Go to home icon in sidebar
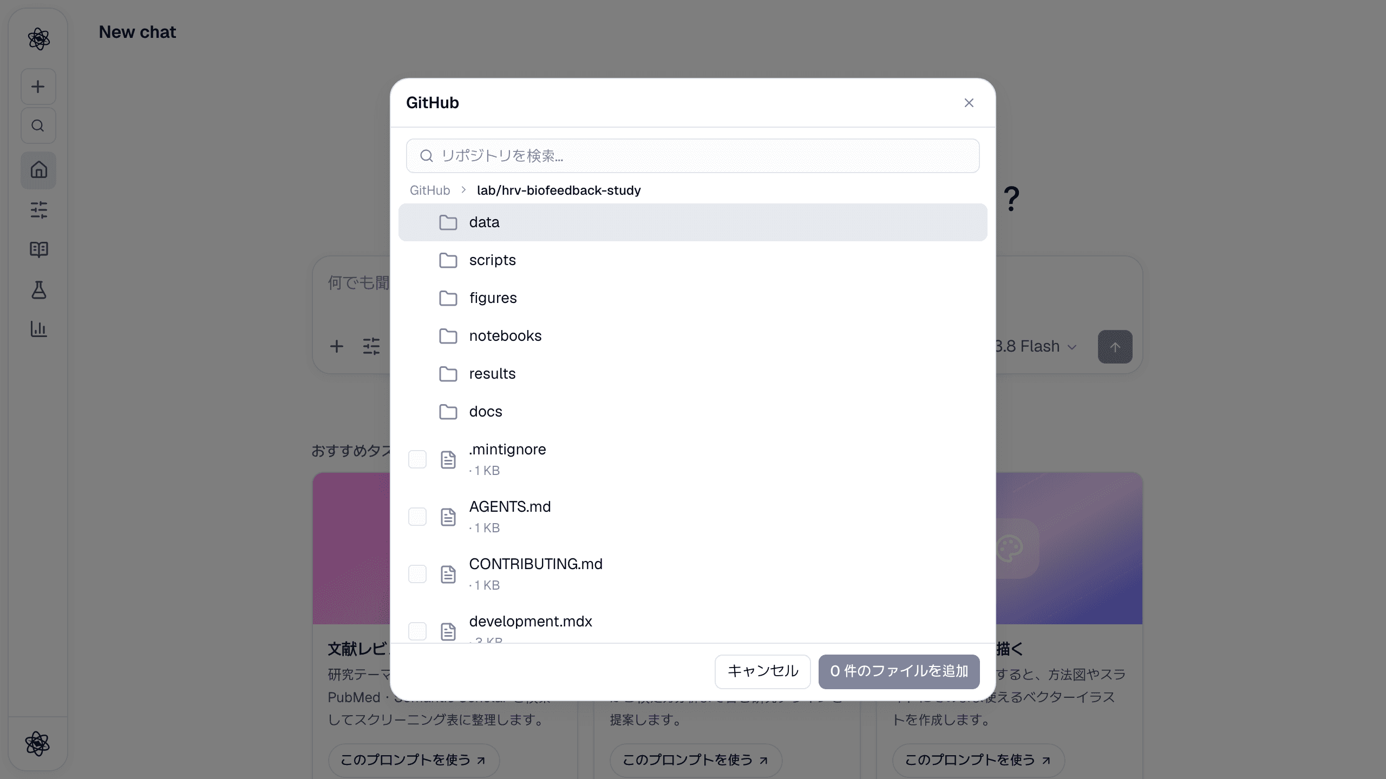The width and height of the screenshot is (1386, 779). pyautogui.click(x=38, y=170)
